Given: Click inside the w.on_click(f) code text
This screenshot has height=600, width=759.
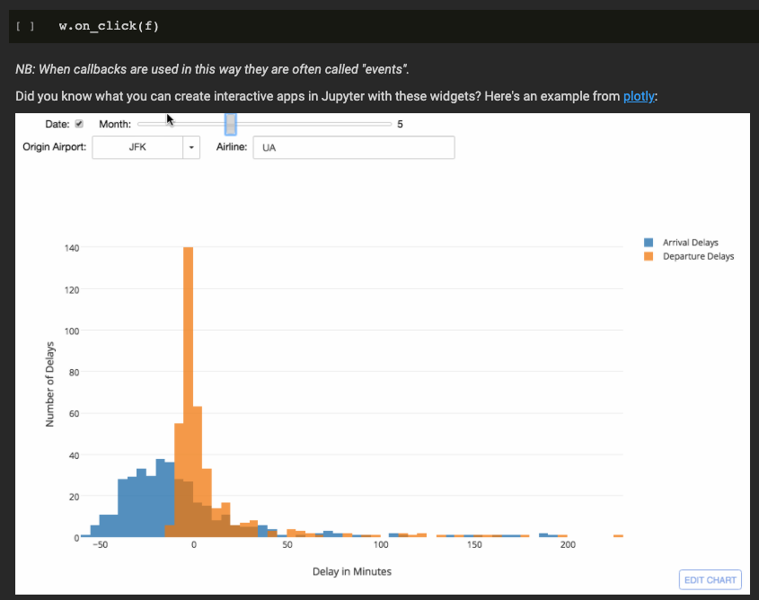Looking at the screenshot, I should tap(108, 26).
